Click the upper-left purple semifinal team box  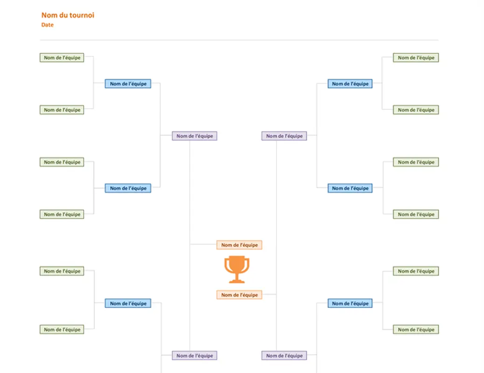194,136
